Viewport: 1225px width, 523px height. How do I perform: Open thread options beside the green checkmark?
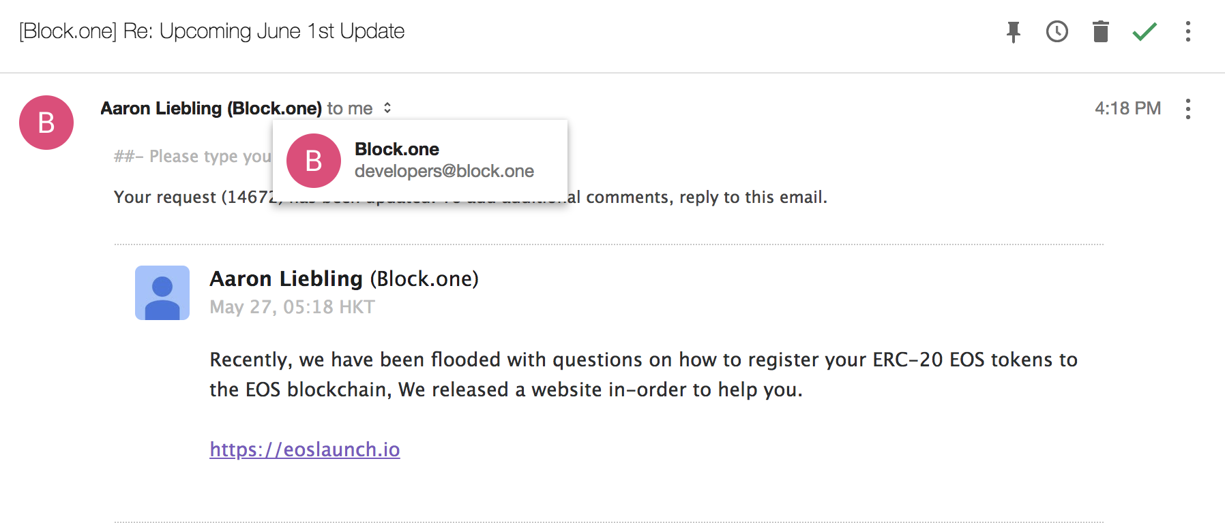[1188, 31]
